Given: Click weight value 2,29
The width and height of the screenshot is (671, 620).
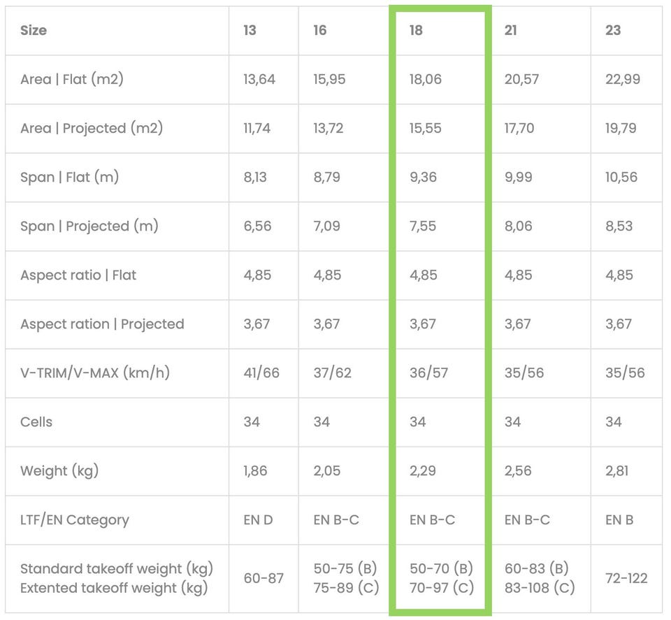Looking at the screenshot, I should tap(422, 470).
